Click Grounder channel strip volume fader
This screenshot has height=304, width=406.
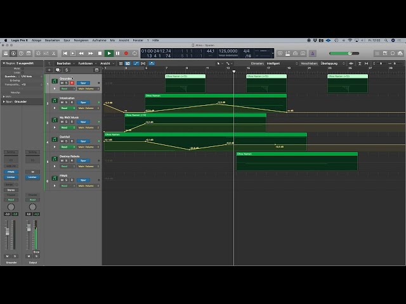click(7, 232)
